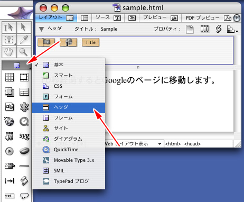Click the sample.html document proxy icon

coord(116,7)
